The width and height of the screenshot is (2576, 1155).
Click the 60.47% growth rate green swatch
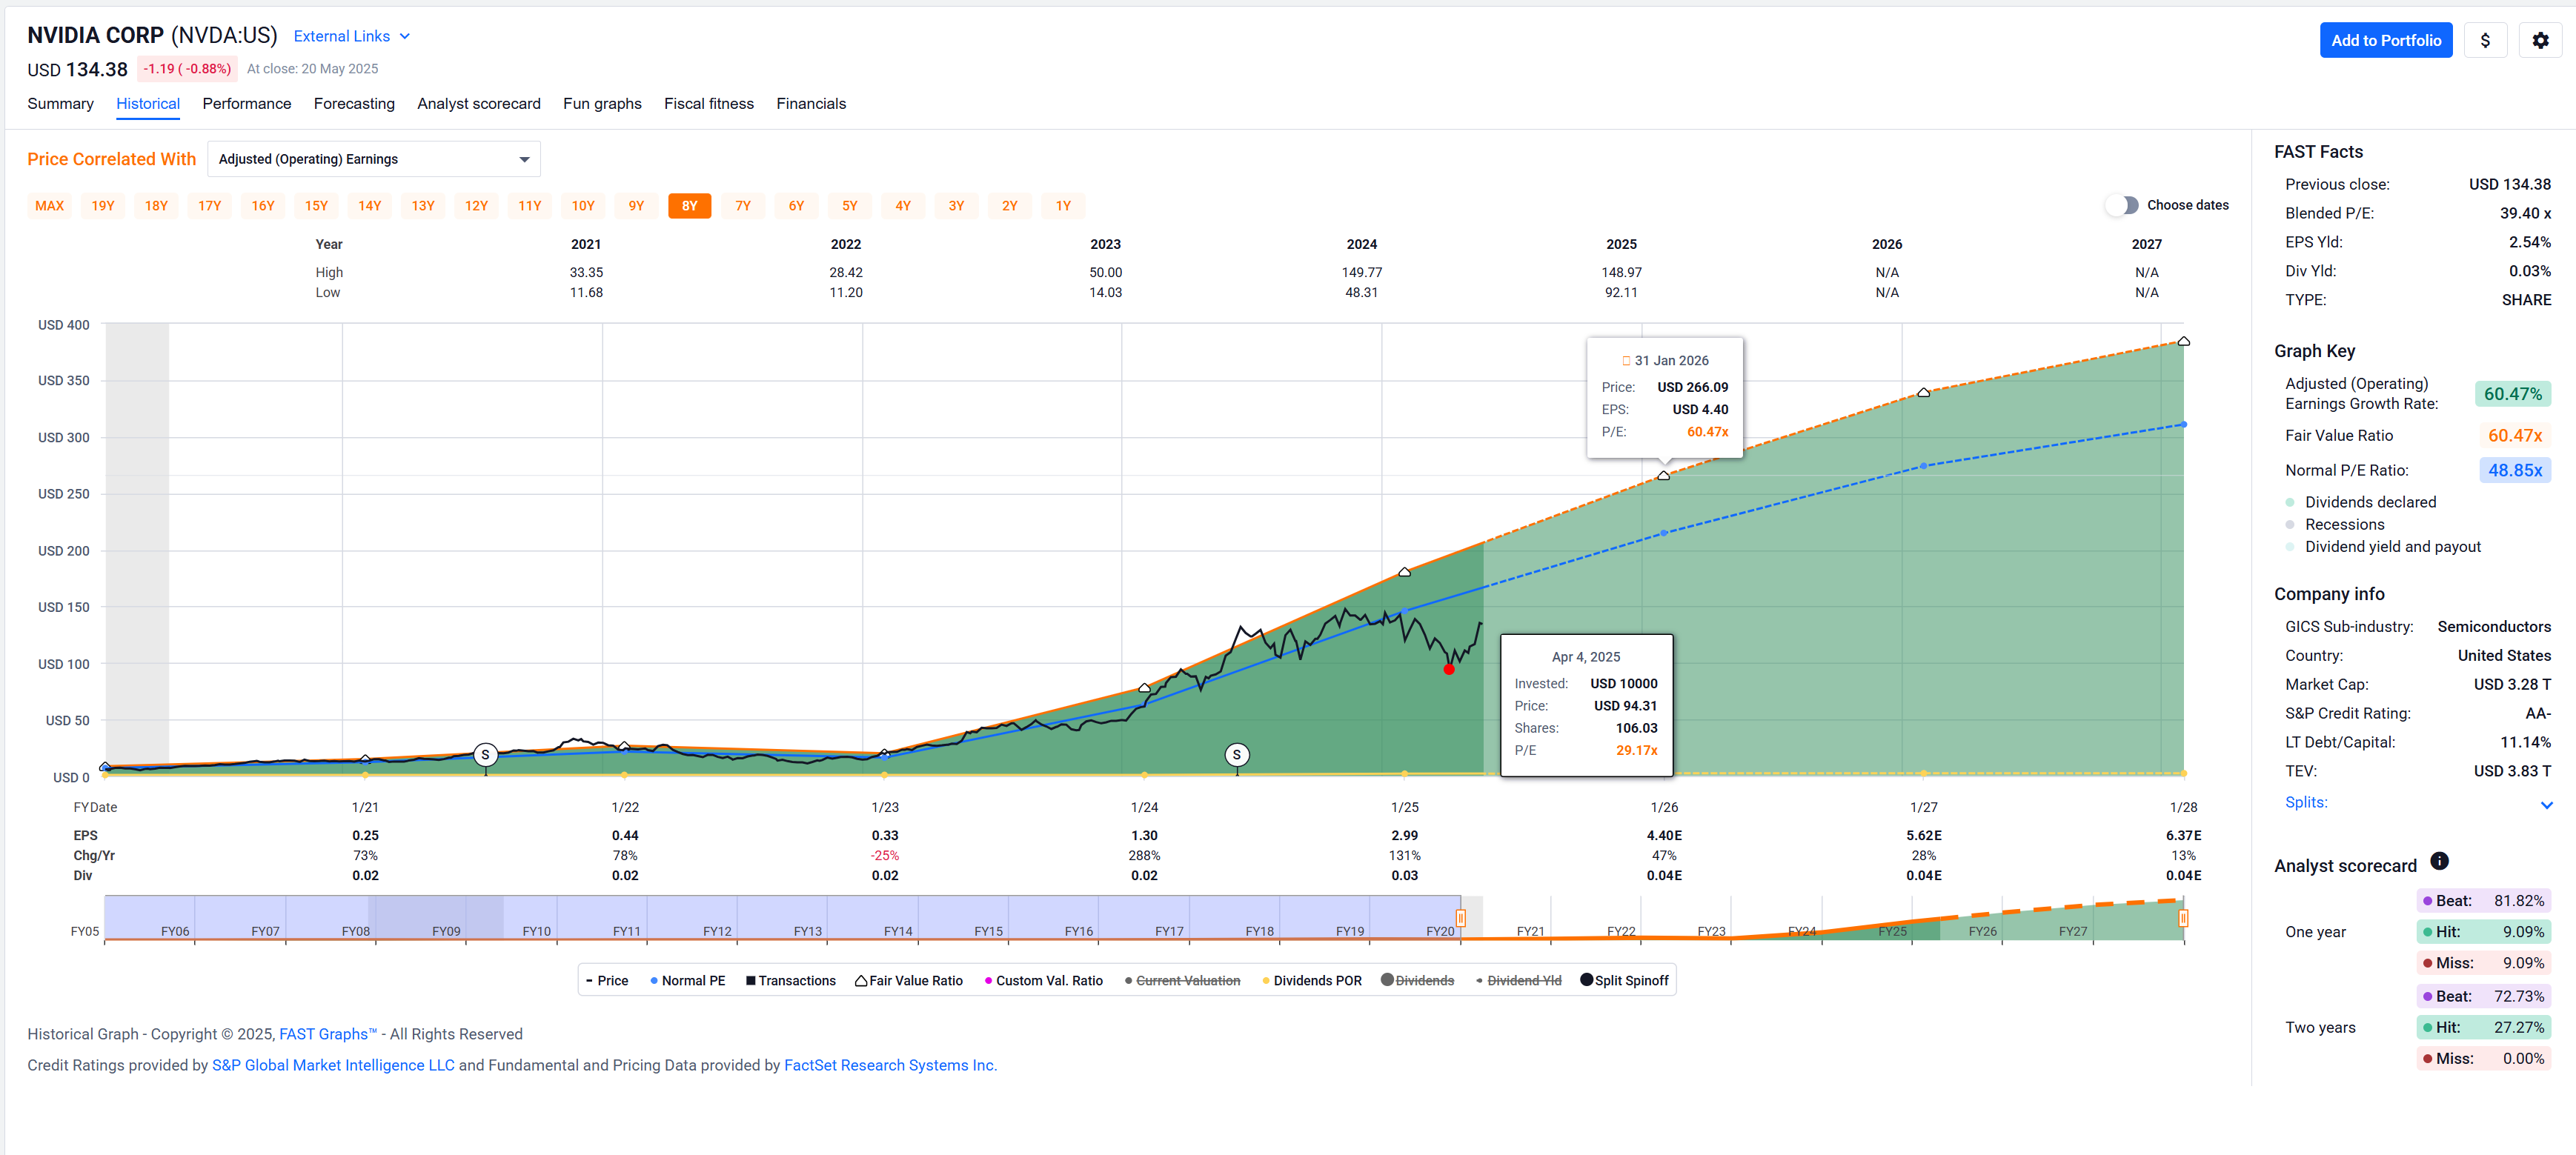tap(2513, 394)
